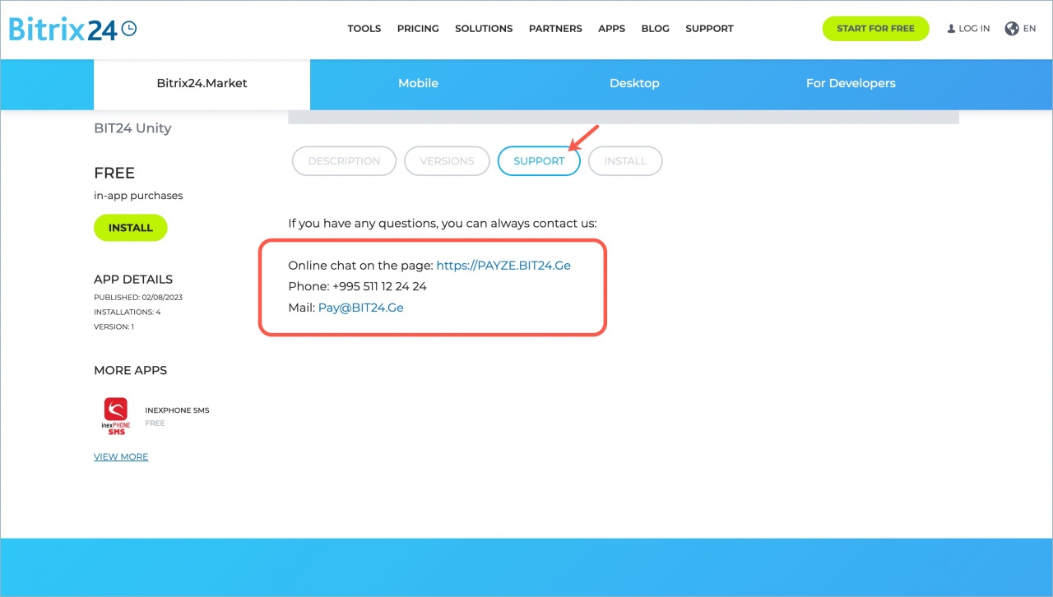Open the For Developers tab

pos(851,84)
